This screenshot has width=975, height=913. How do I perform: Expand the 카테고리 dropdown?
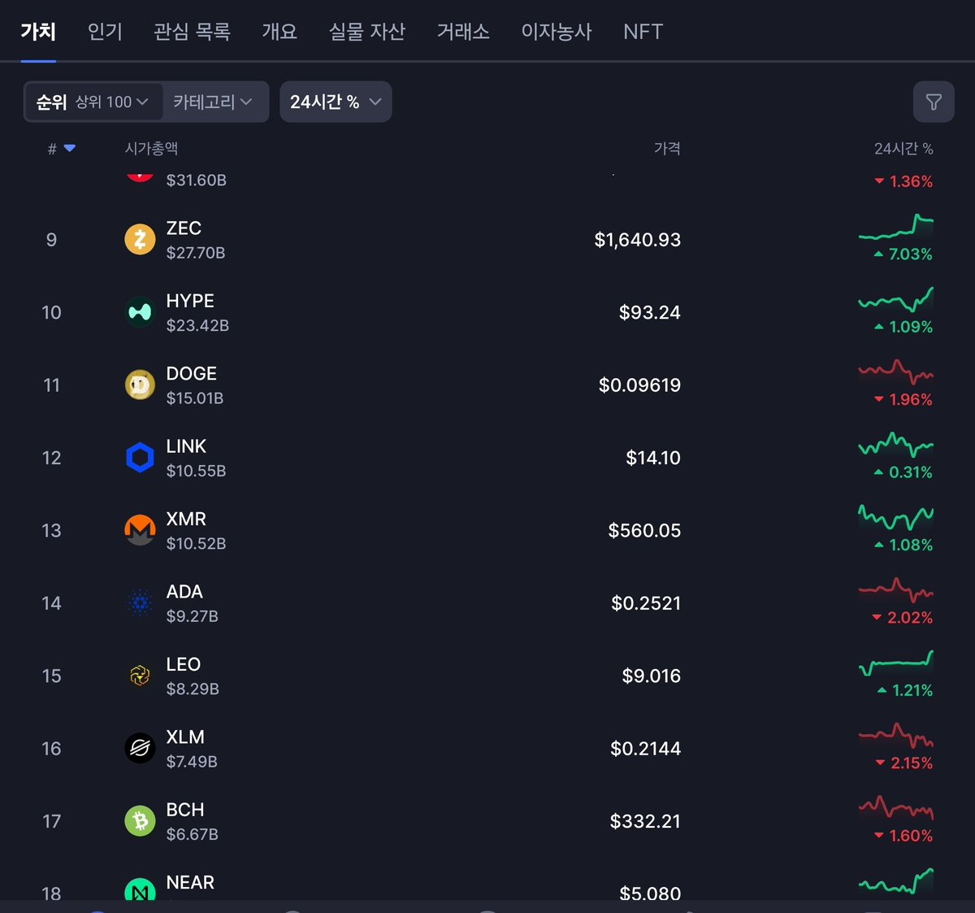(x=213, y=102)
